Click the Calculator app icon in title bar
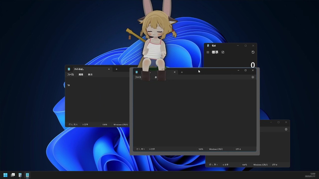Image resolution: width=319 pixels, height=179 pixels. pos(208,46)
